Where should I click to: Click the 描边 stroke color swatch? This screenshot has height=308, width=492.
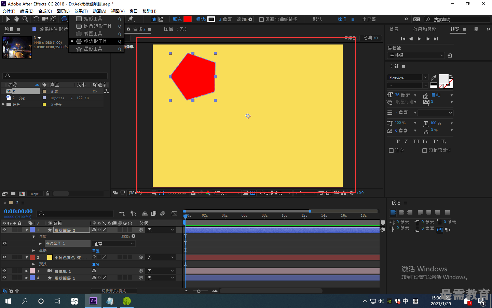click(x=211, y=19)
